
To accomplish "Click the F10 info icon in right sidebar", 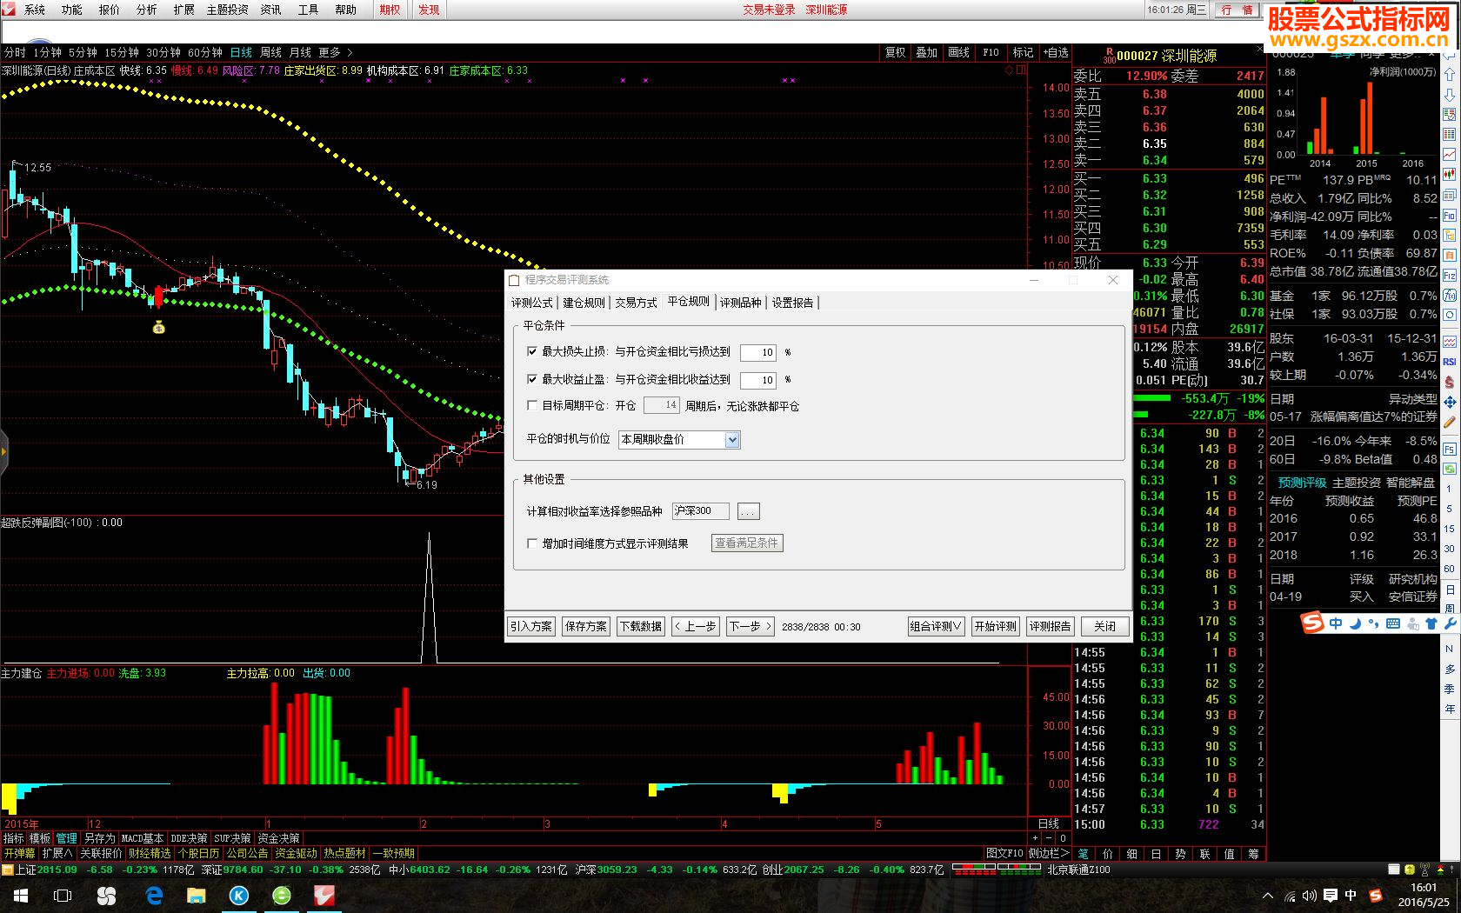I will pyautogui.click(x=1450, y=215).
